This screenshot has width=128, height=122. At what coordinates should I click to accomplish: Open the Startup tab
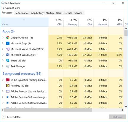coord(50,13)
